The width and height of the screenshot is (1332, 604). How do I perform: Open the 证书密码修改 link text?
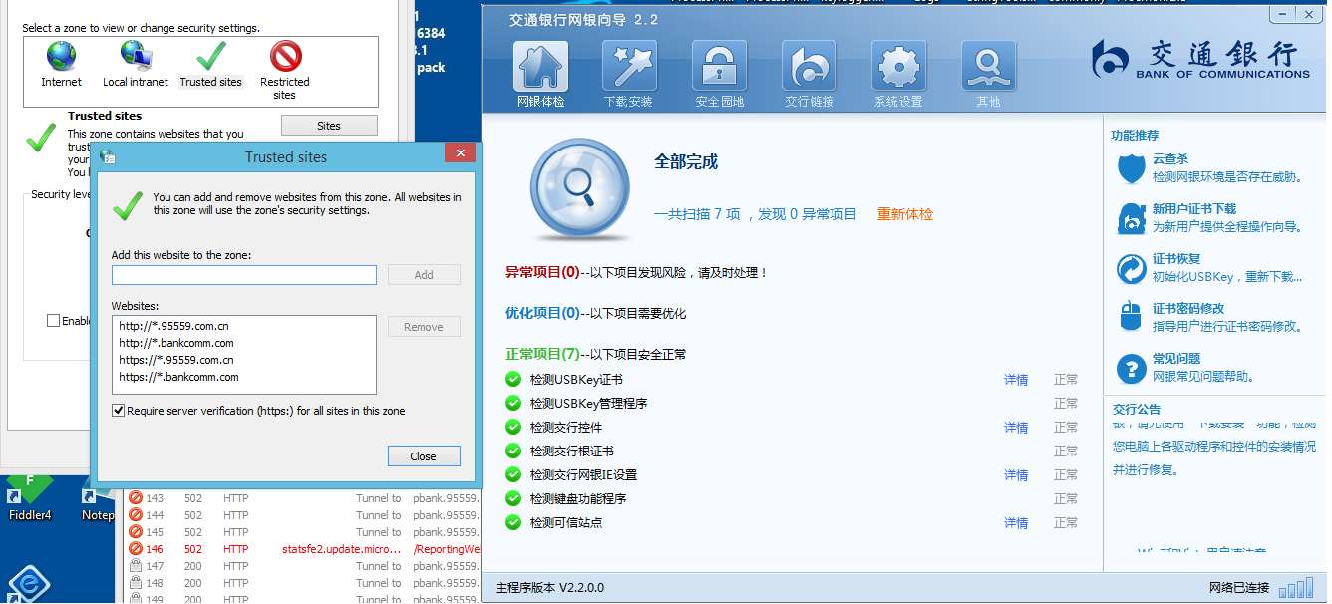[1188, 309]
